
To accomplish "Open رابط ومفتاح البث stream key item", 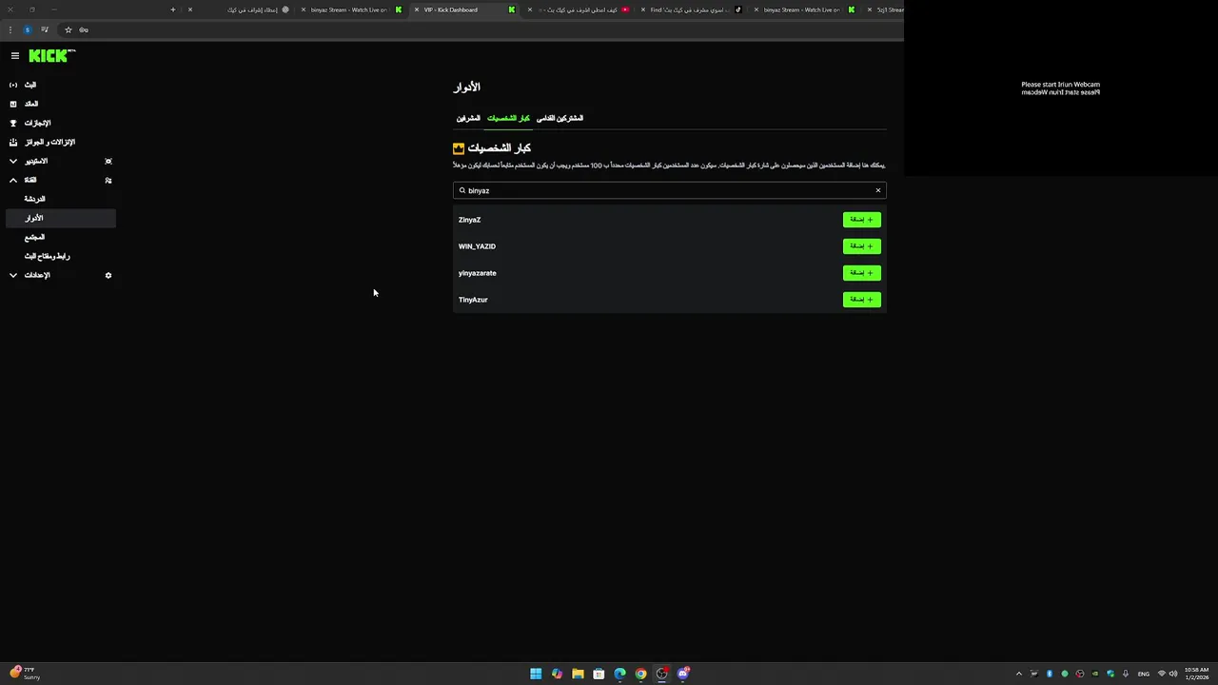I will (x=47, y=256).
